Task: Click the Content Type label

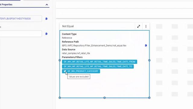Action: [69, 34]
